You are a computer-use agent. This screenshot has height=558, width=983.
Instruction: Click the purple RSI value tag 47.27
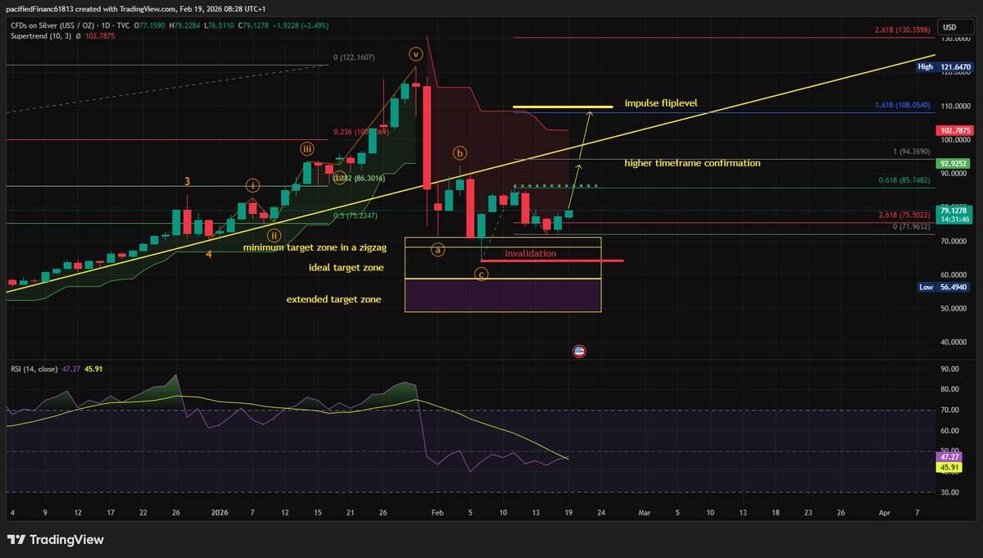948,457
